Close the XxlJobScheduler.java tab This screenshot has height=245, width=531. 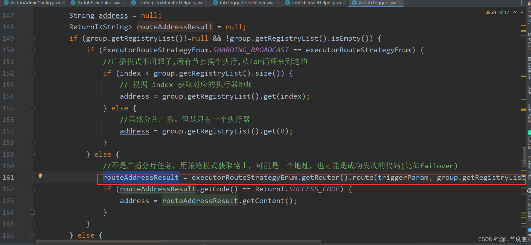124,3
